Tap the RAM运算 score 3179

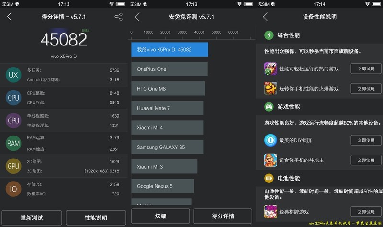point(114,138)
